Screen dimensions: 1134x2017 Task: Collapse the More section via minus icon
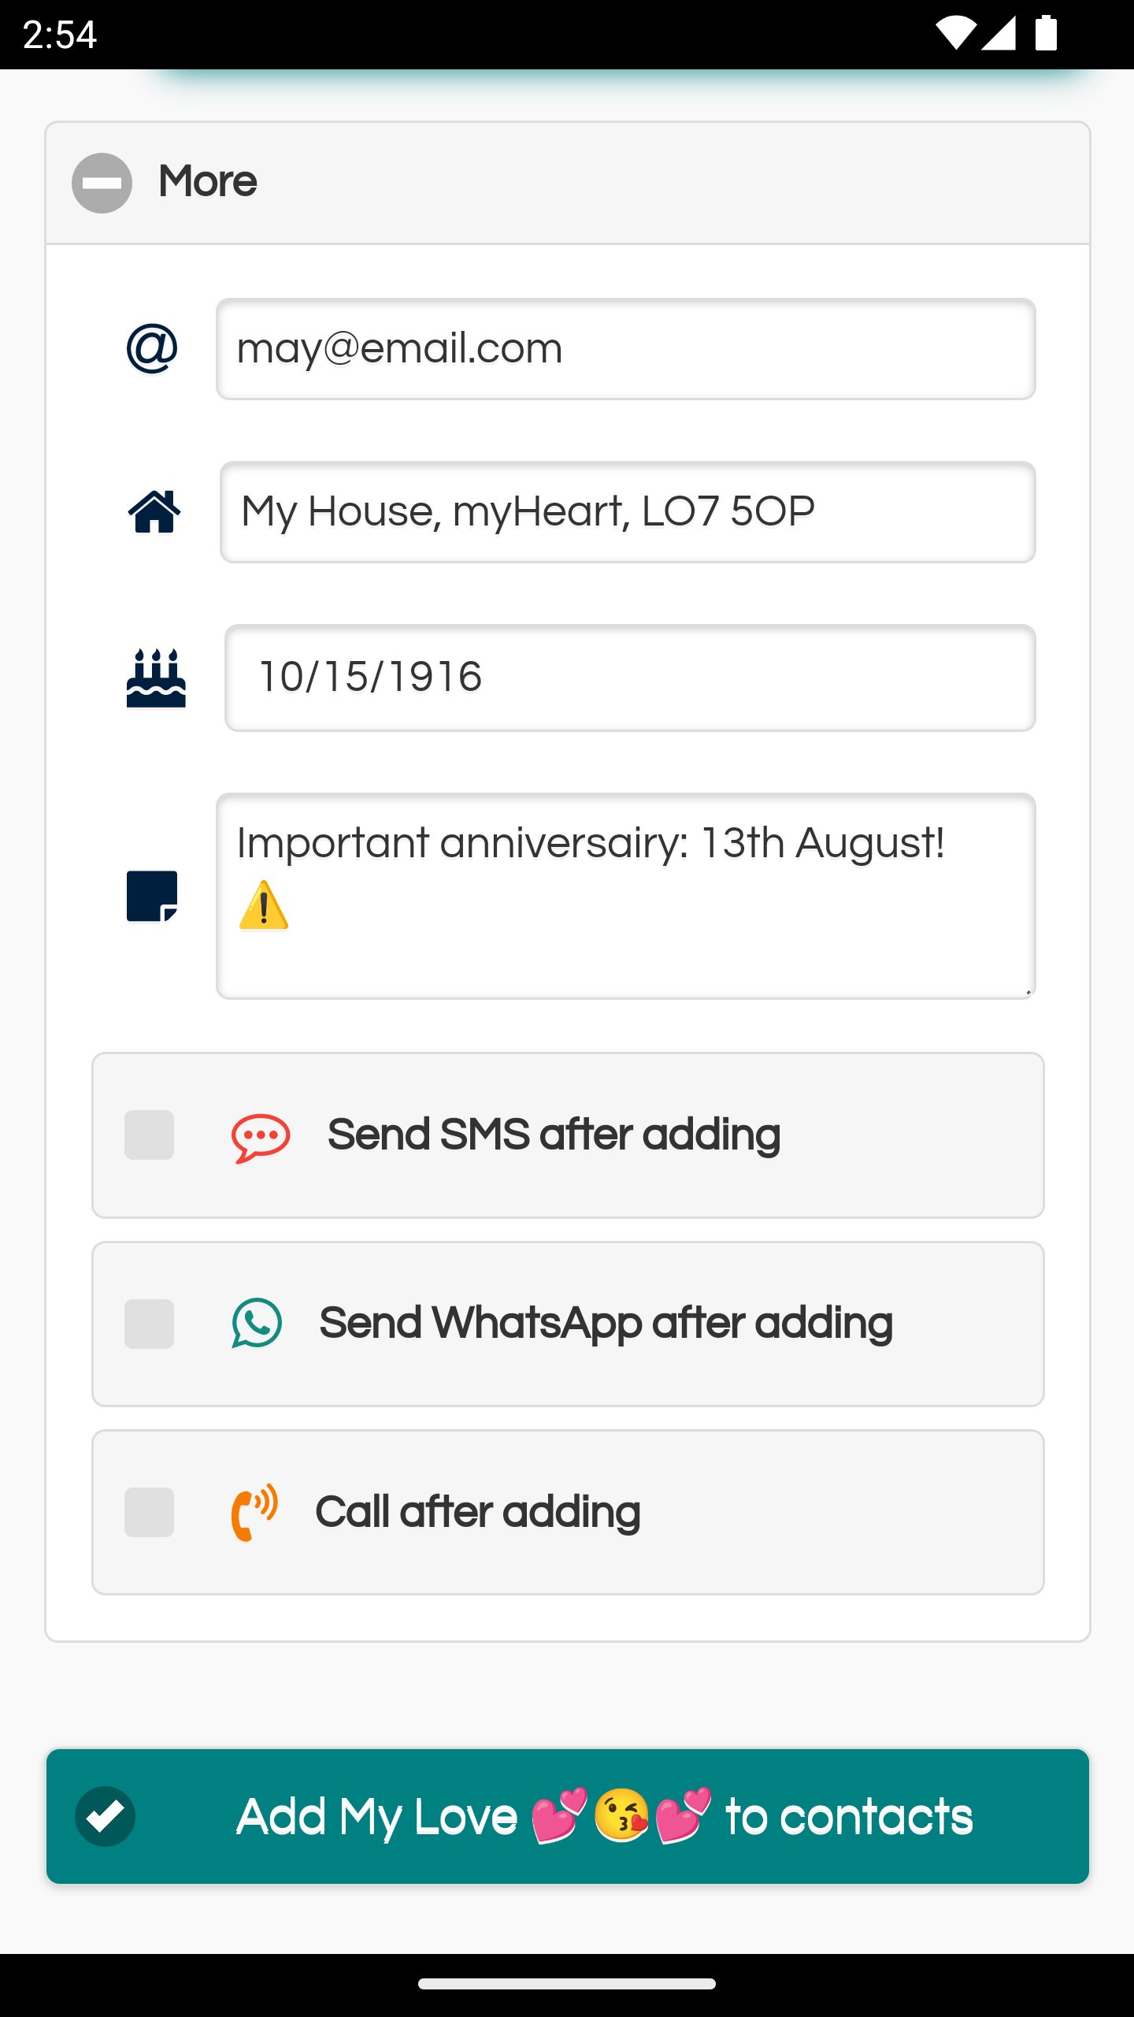click(x=102, y=183)
